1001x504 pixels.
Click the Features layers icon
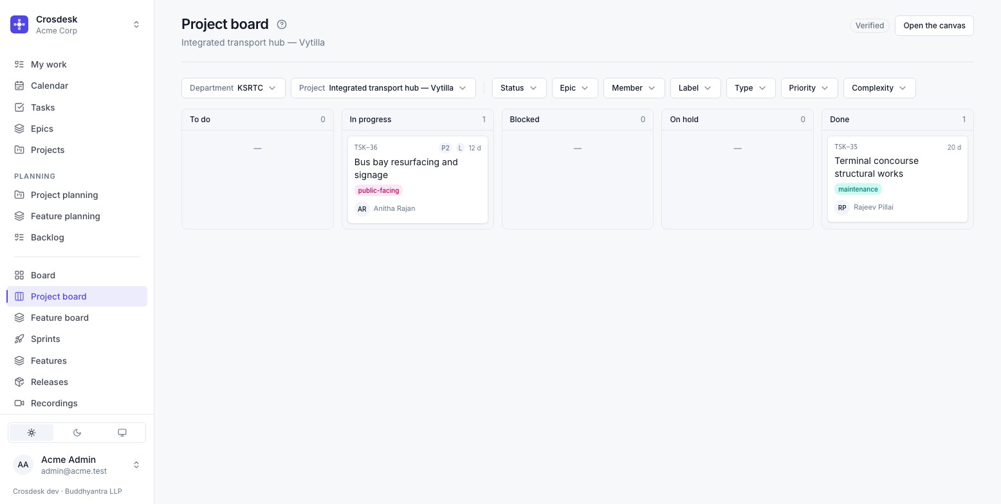click(19, 361)
